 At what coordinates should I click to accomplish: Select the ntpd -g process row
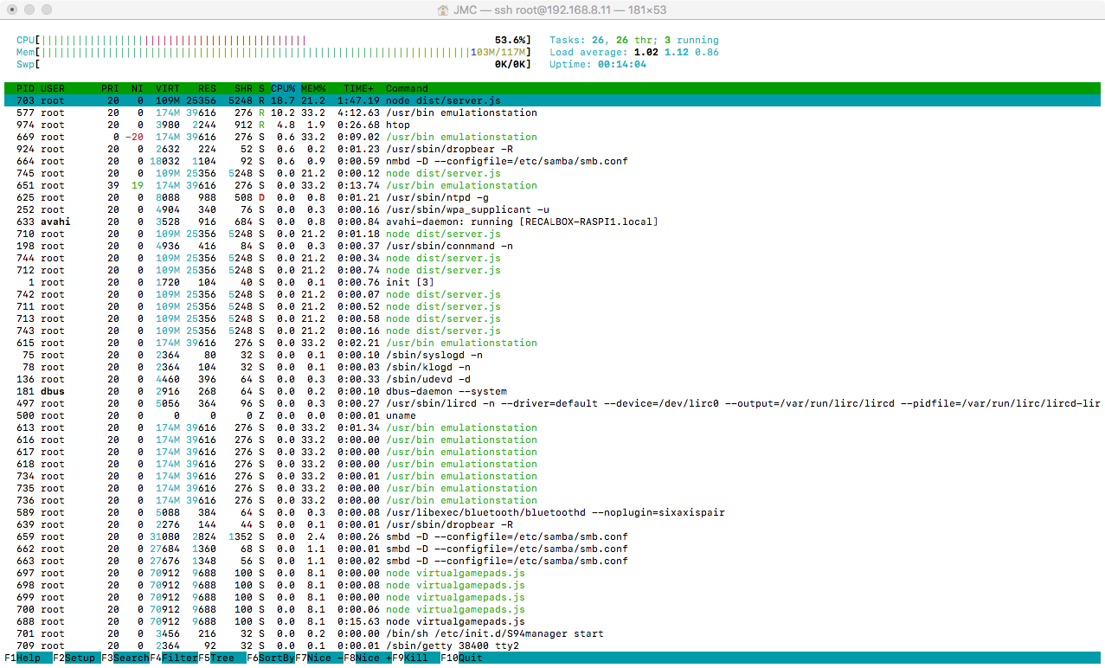click(x=552, y=197)
